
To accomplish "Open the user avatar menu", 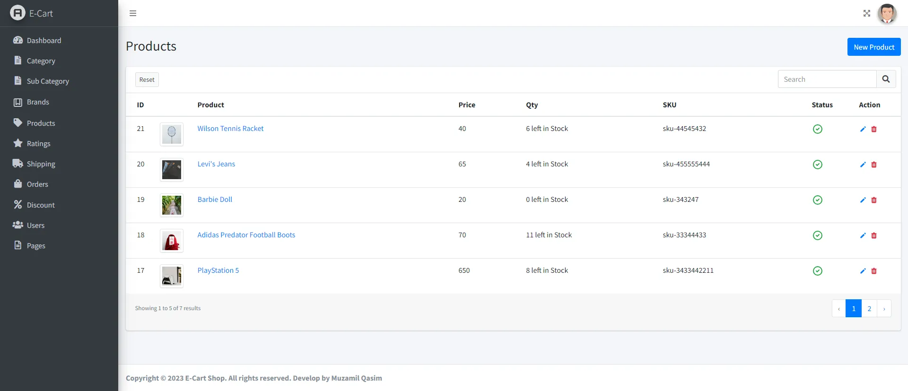I will coord(887,13).
